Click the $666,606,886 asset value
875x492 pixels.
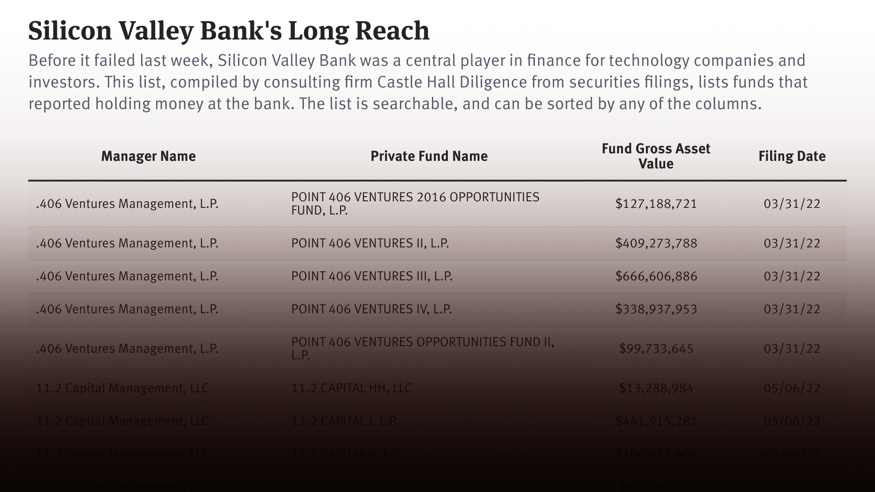pos(656,276)
